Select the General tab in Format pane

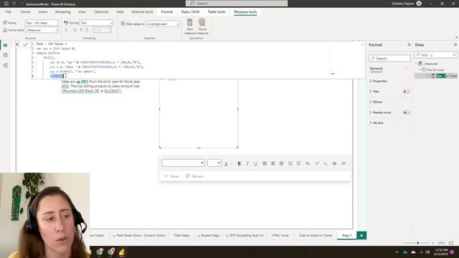[x=376, y=69]
